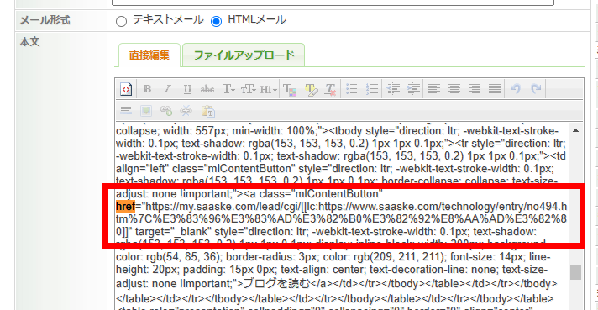Click ブログを読む text in HTML source
The width and height of the screenshot is (598, 310).
coord(277,284)
